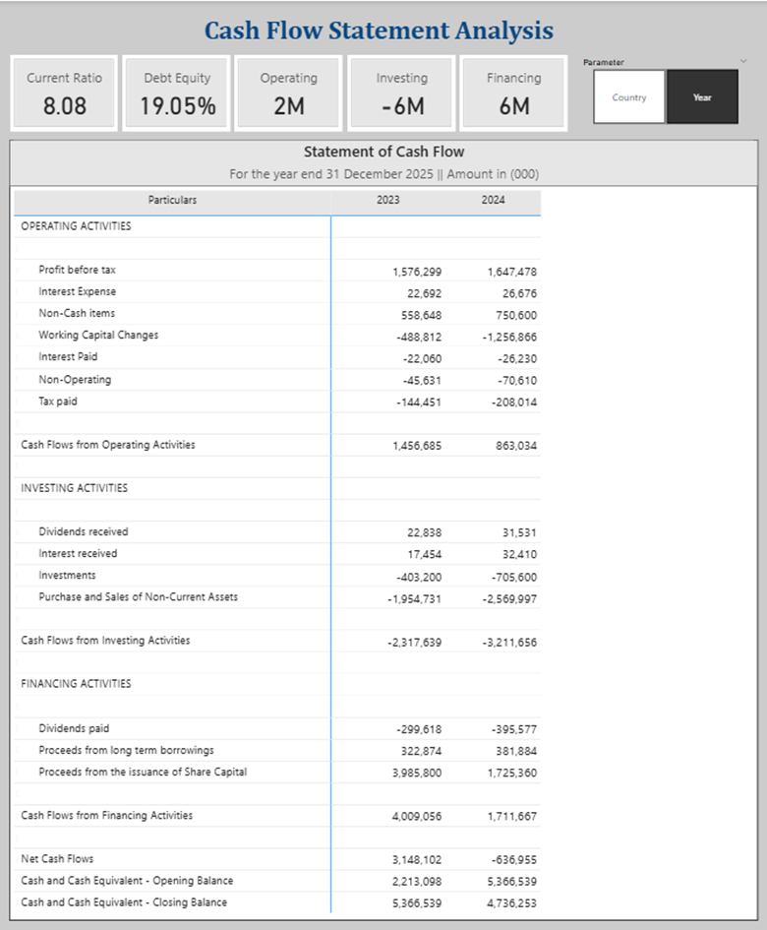The height and width of the screenshot is (930, 767).
Task: Select the Year parameter tile
Action: (702, 97)
